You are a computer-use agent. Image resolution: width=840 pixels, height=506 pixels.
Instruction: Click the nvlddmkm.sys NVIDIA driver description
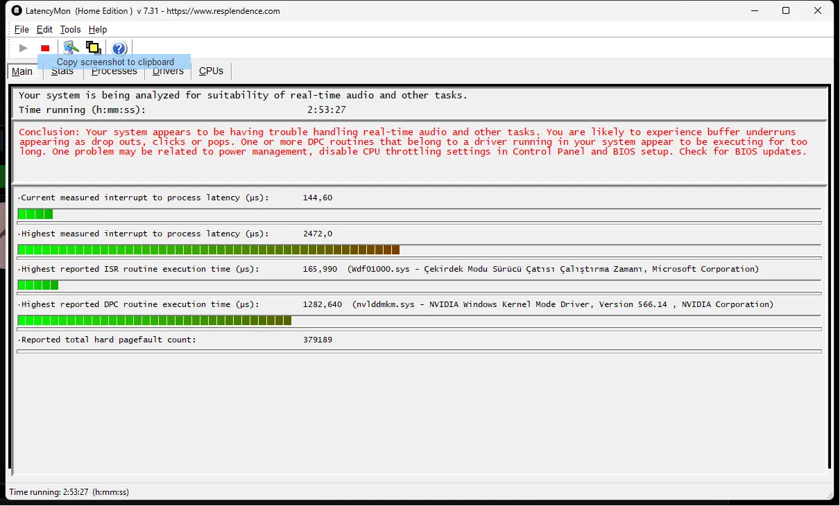(563, 304)
